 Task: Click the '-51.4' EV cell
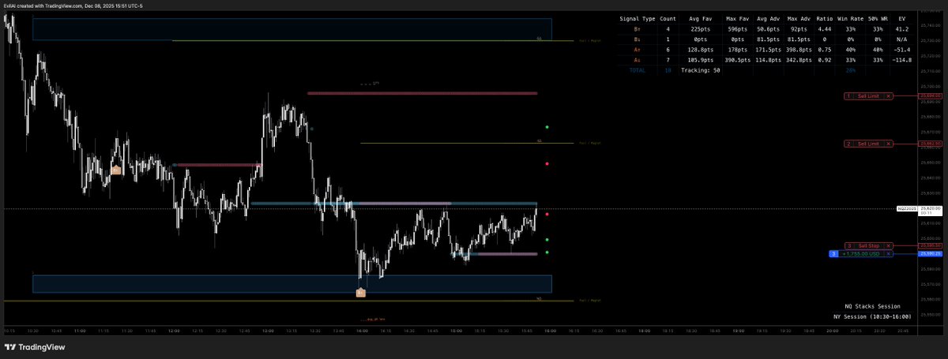902,49
